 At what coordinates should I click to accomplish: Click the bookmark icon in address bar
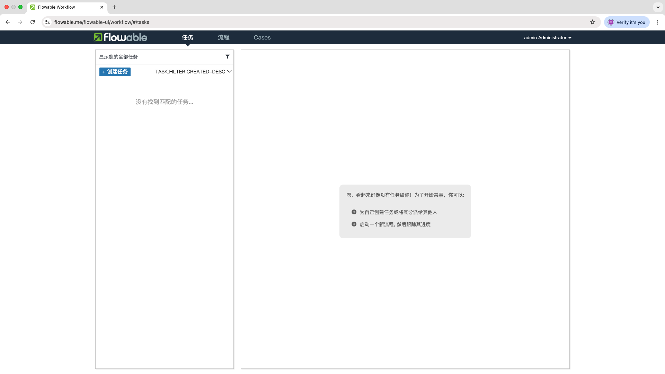(x=593, y=22)
